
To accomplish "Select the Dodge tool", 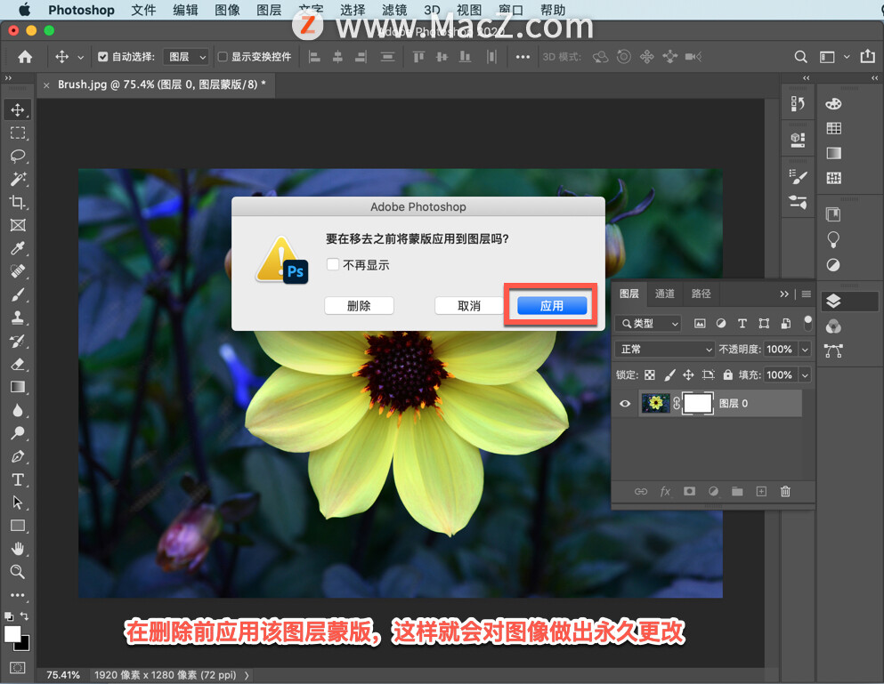I will 18,433.
